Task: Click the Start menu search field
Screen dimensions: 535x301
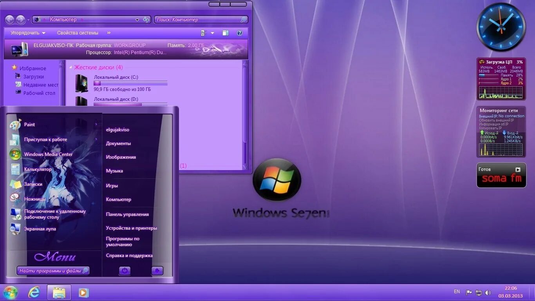Action: click(x=53, y=270)
